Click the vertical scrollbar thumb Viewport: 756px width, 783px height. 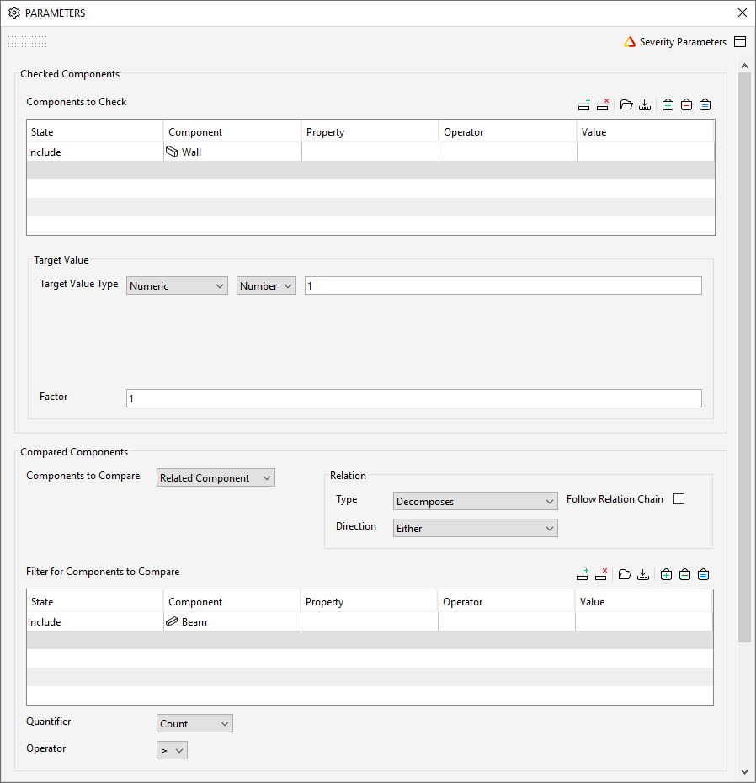(744, 358)
